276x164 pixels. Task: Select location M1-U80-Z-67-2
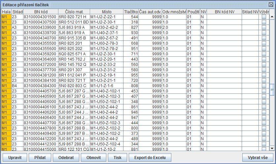pyautogui.click(x=107, y=38)
